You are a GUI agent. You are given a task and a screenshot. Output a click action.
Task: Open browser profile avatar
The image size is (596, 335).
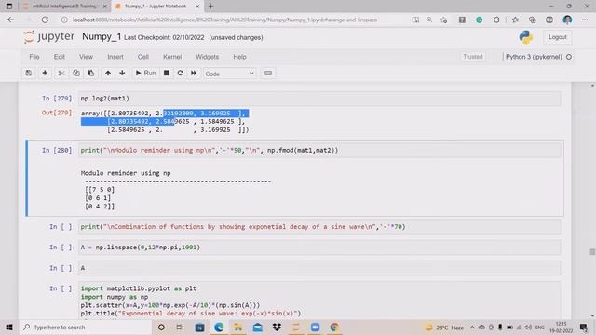tap(567, 20)
